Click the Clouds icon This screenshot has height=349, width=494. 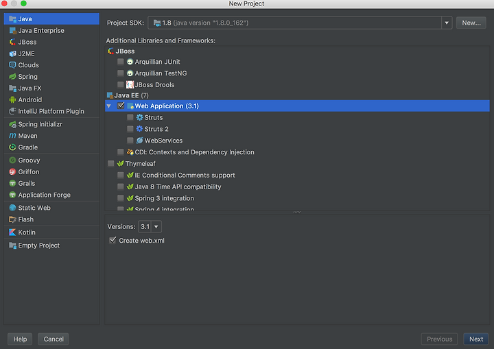tap(12, 65)
